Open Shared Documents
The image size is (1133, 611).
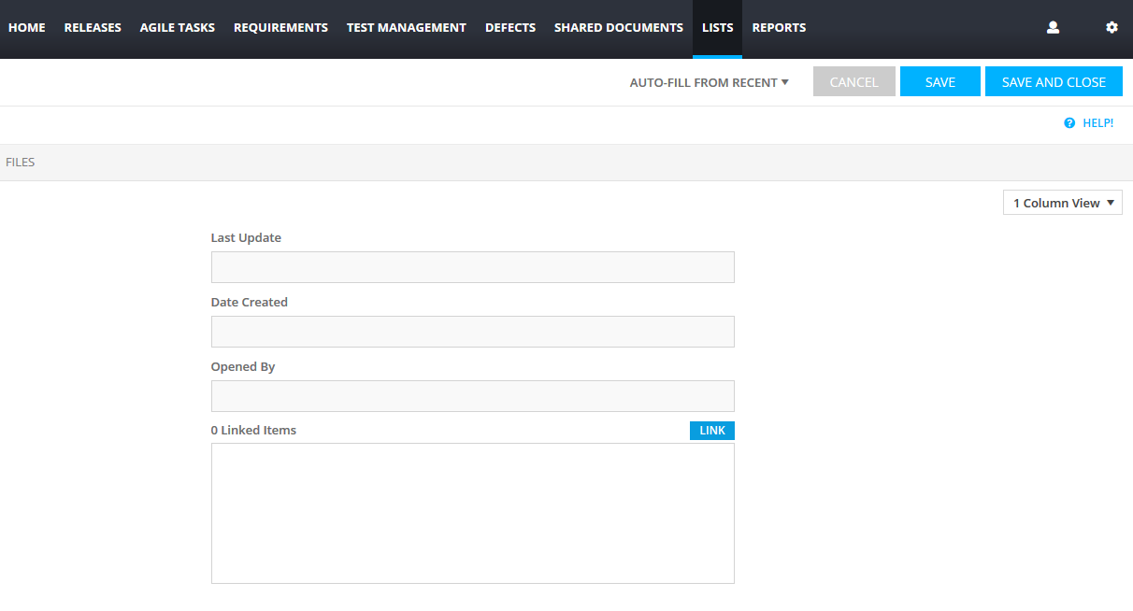click(619, 28)
